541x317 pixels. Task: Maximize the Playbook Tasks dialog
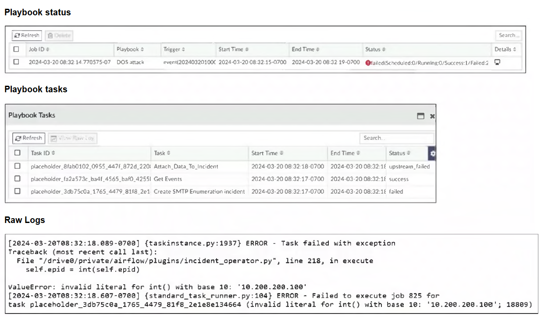click(x=420, y=116)
